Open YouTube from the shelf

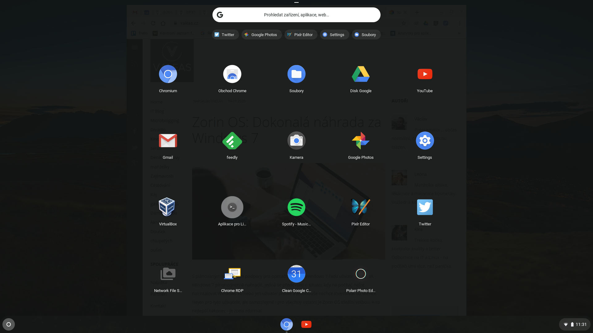(x=306, y=324)
